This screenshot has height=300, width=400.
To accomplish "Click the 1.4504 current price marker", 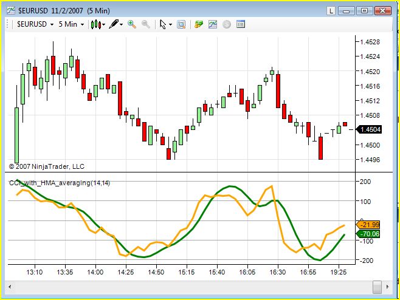I will [x=368, y=129].
